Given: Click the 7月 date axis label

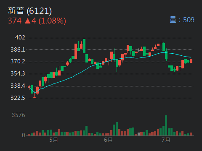Looking at the screenshot, I should click(x=166, y=140).
